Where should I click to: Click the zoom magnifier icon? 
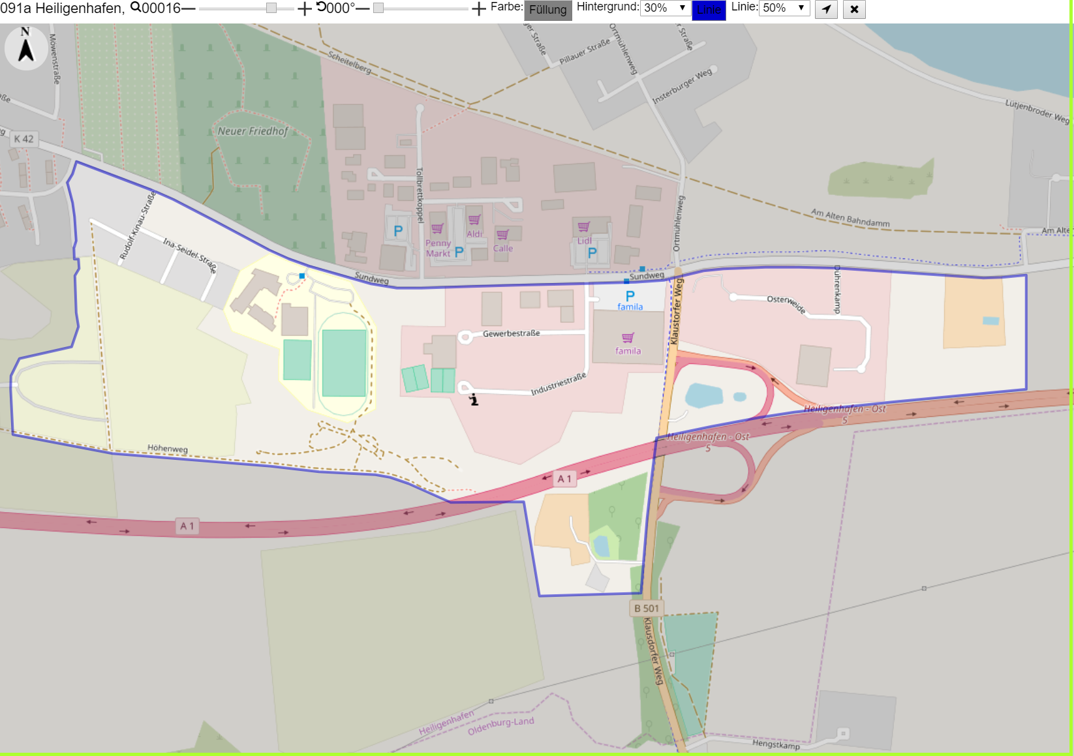click(136, 7)
